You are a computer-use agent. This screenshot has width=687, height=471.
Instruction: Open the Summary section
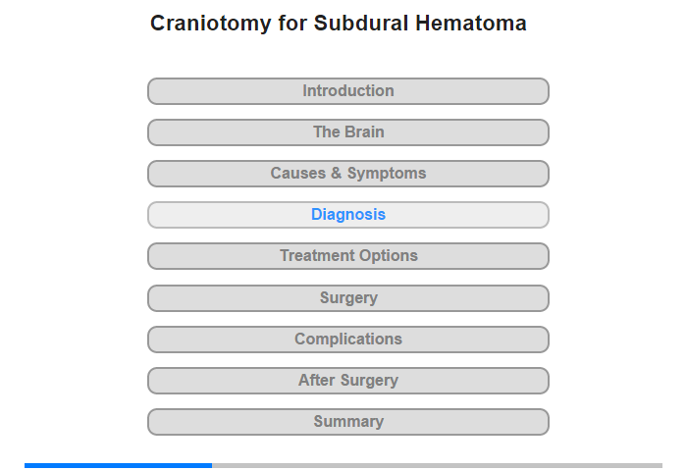coord(347,422)
